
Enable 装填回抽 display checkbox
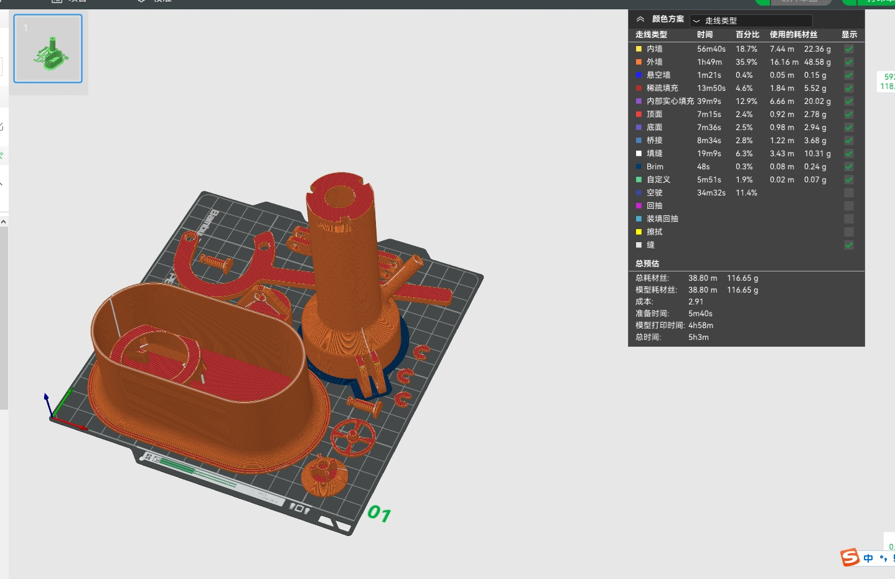click(x=849, y=219)
